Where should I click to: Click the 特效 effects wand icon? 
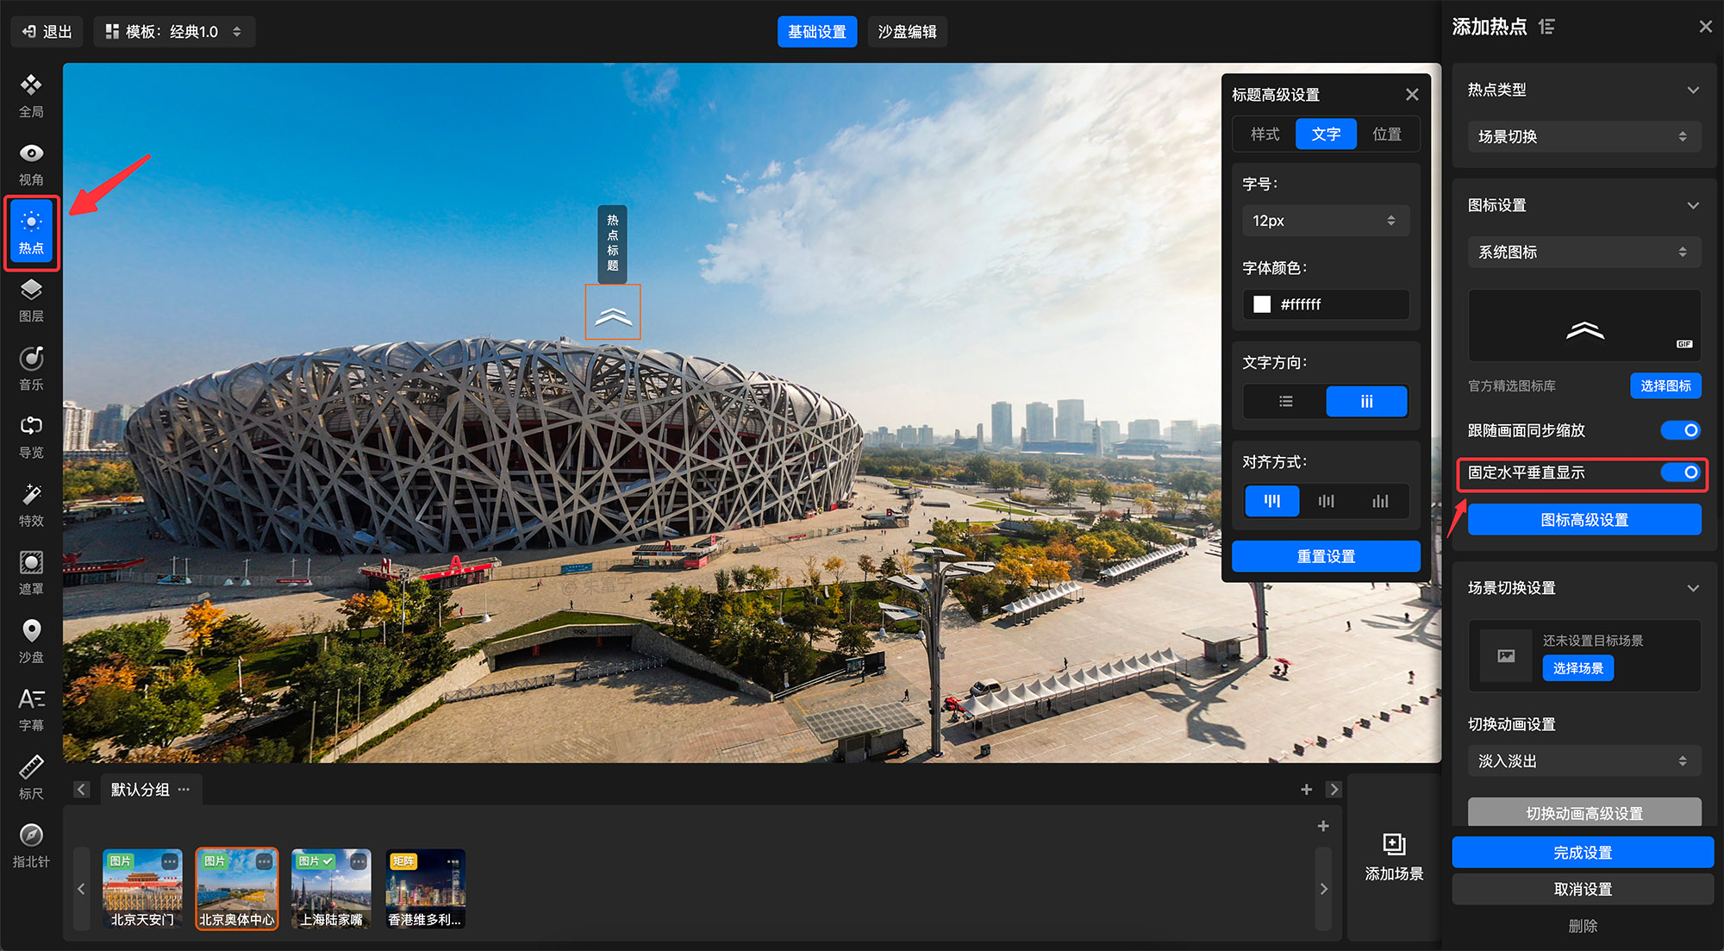pos(31,495)
